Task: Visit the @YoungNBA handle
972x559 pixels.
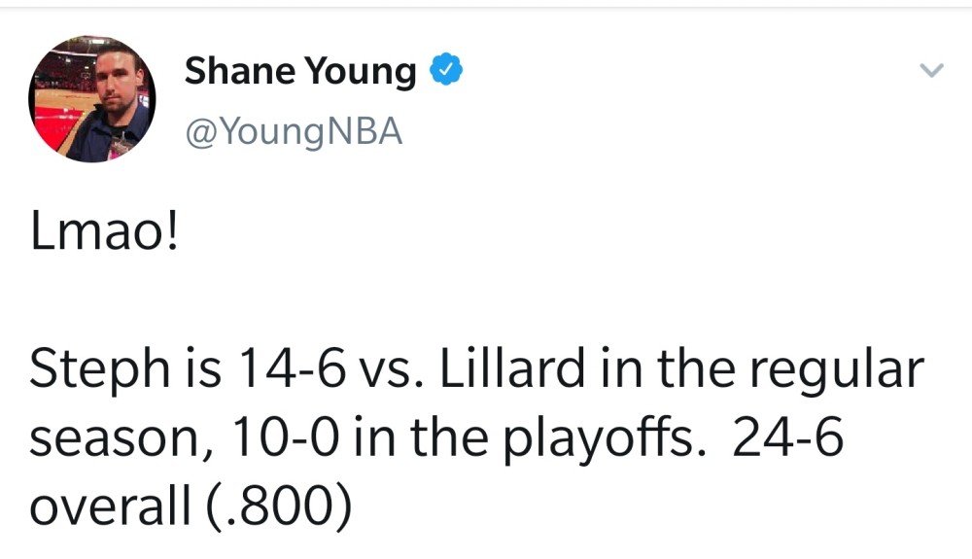Action: point(294,132)
